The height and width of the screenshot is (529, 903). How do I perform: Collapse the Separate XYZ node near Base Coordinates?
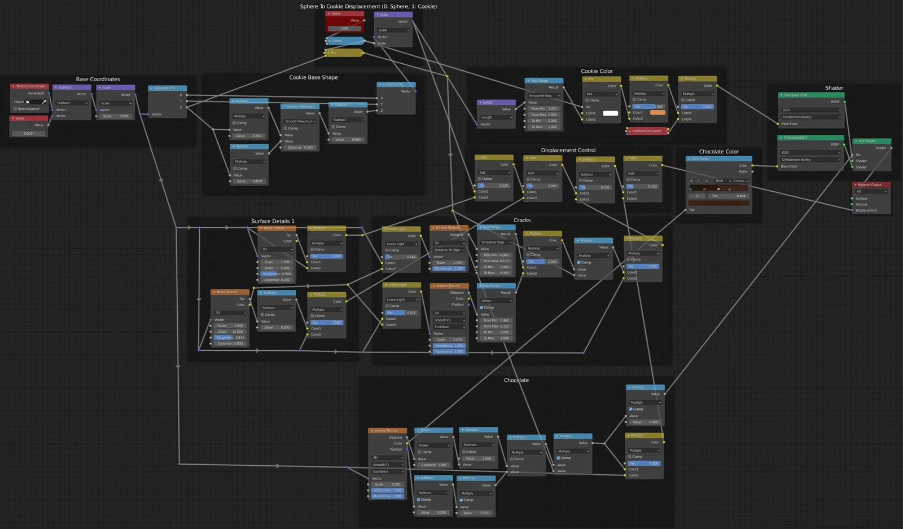[x=151, y=88]
